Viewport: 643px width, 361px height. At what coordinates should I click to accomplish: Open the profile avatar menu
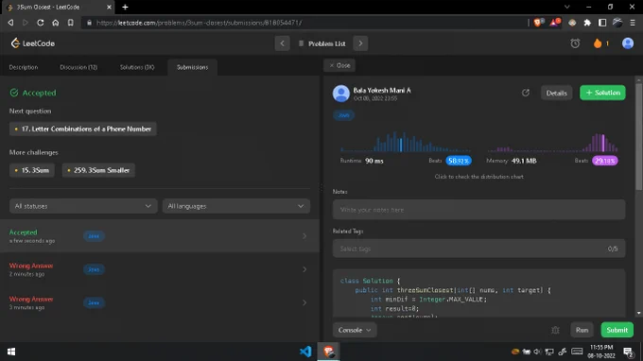pos(628,43)
